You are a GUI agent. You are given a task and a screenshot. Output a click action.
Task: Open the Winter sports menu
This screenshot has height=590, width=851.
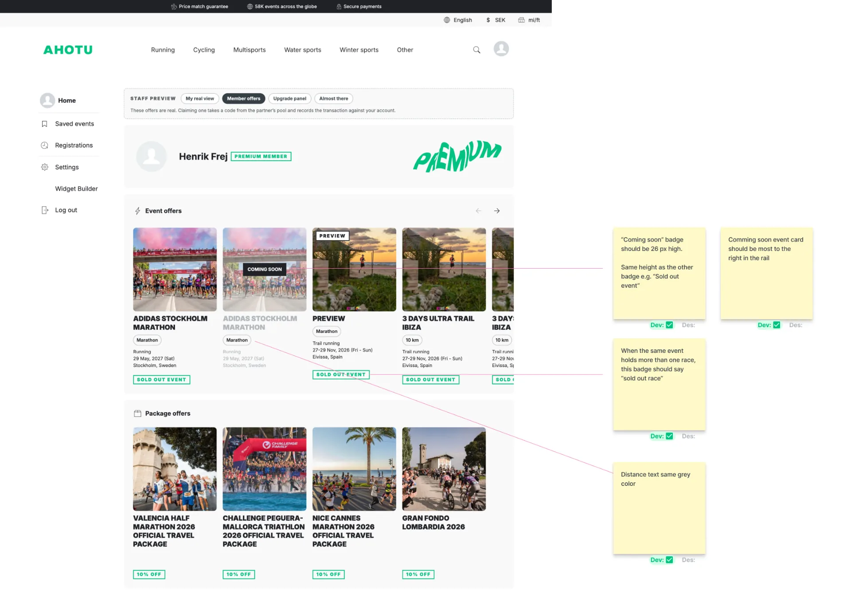[x=359, y=50]
